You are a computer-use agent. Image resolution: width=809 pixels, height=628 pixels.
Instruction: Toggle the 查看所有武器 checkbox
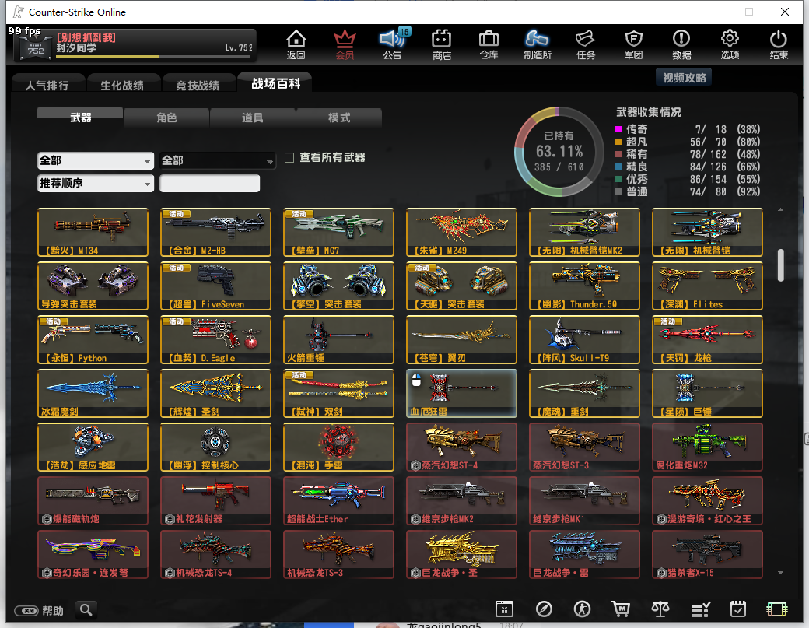(x=289, y=158)
